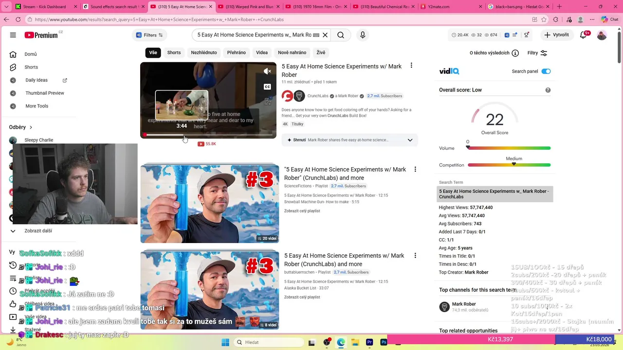Open the YouTube hamburger guide menu
This screenshot has width=623, height=350.
(13, 35)
